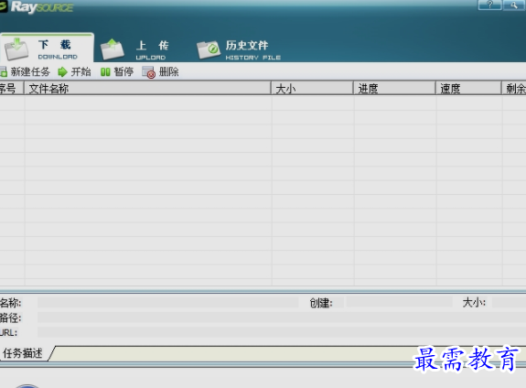
Task: Create a new task with 新建任务
Action: pyautogui.click(x=26, y=71)
